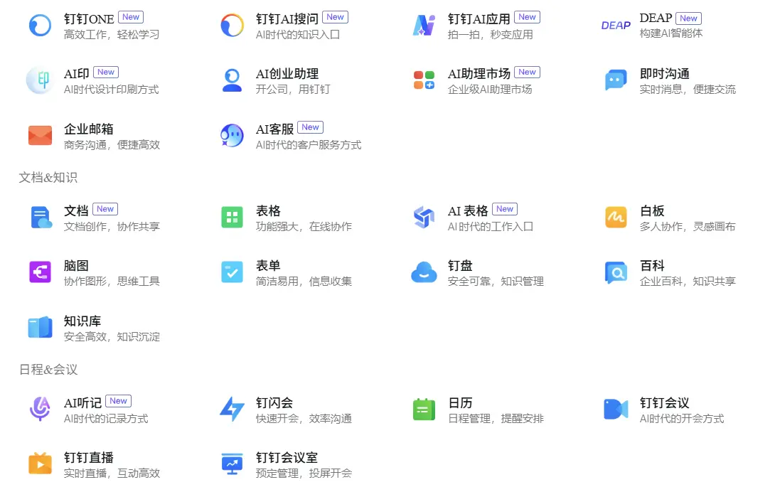Click the text 快速开会，效率沟通

coord(304,419)
